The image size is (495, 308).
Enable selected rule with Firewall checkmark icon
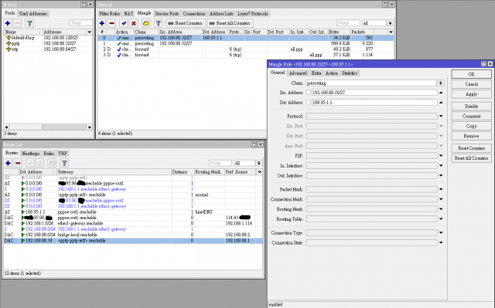coord(124,23)
